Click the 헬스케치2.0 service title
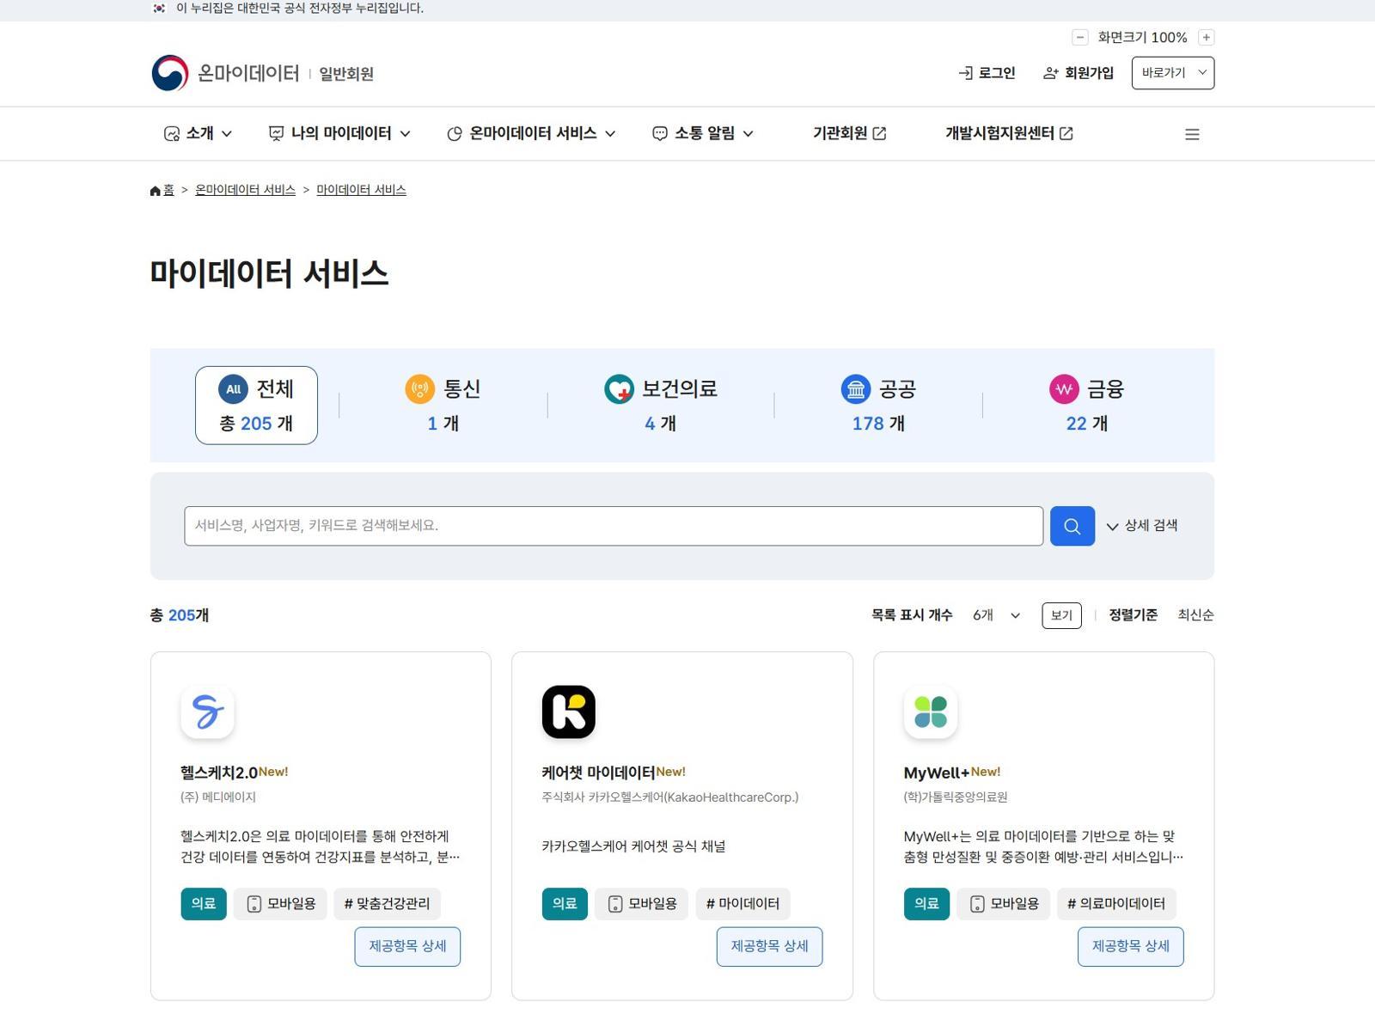 (219, 773)
